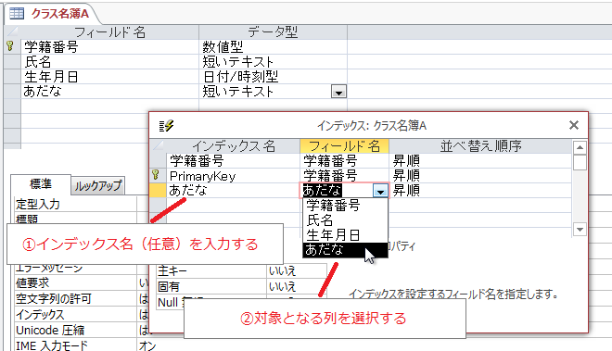
Task: Click 昇順 sort order in PrimaryKey row
Action: pos(480,176)
